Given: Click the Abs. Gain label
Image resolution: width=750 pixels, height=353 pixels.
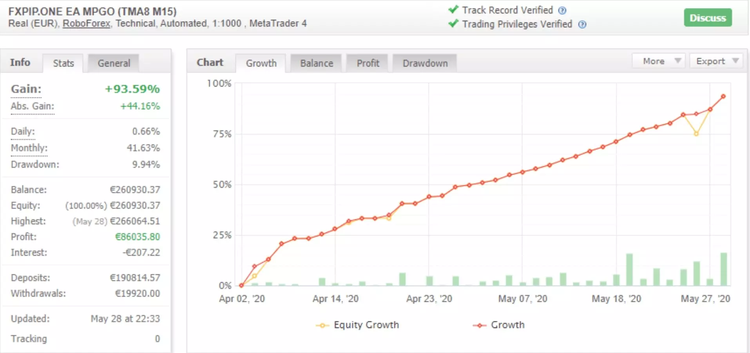Looking at the screenshot, I should coord(33,106).
